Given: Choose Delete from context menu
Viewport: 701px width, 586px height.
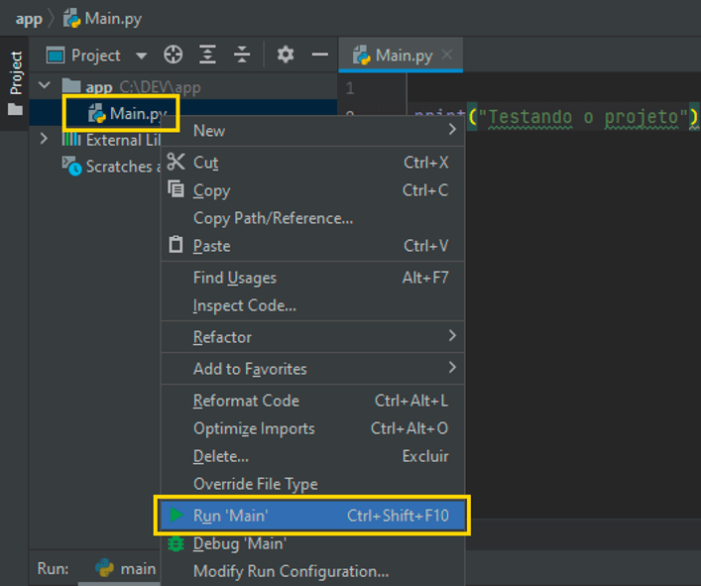Looking at the screenshot, I should [x=312, y=455].
